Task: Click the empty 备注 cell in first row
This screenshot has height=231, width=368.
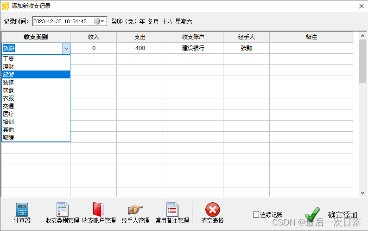Action: coord(311,48)
